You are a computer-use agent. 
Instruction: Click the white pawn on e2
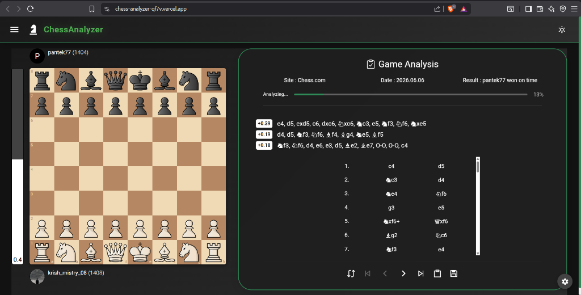coord(140,227)
